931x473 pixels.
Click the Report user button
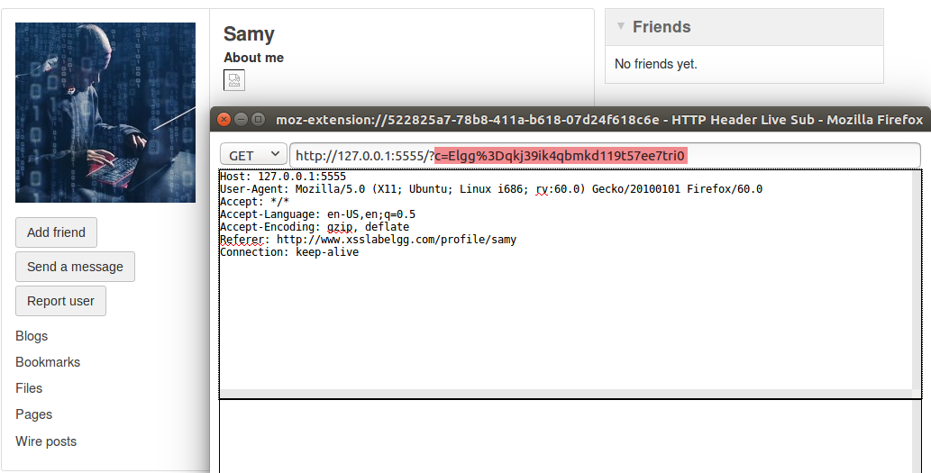[x=60, y=301]
